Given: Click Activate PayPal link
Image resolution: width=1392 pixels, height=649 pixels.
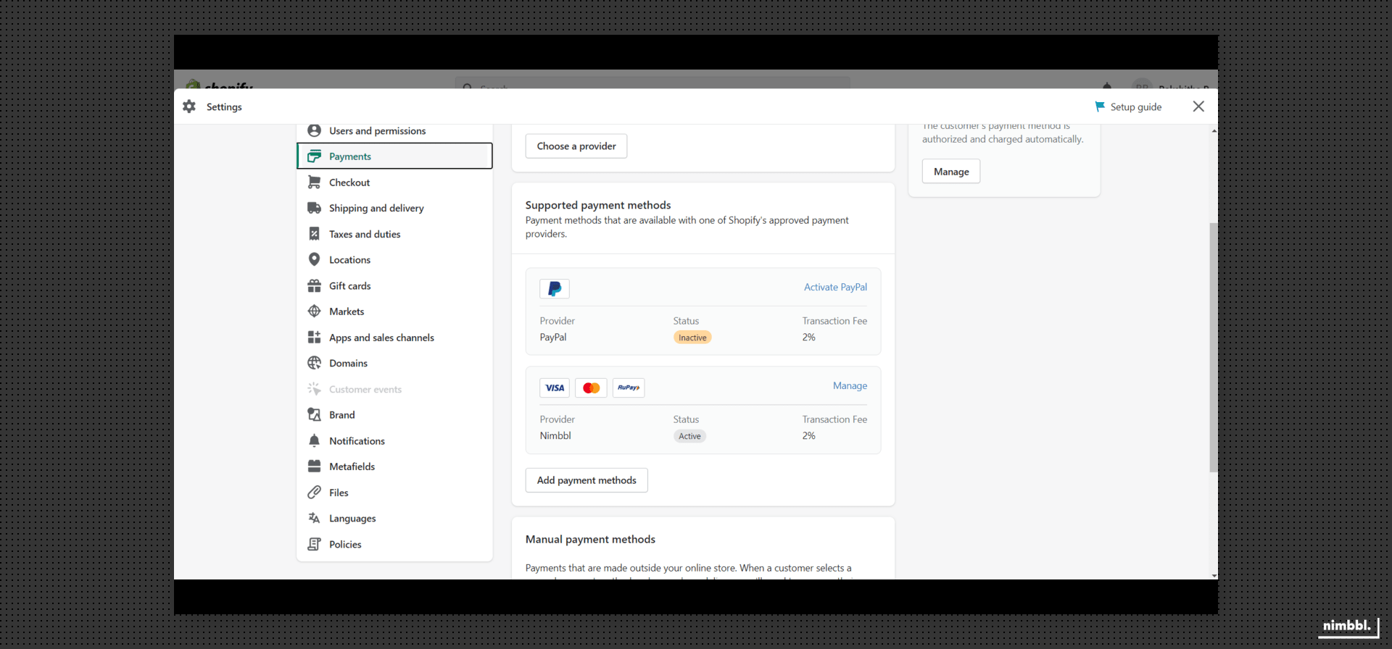Looking at the screenshot, I should pos(835,287).
